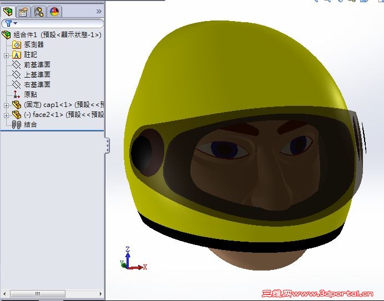Image resolution: width=384 pixels, height=301 pixels.
Task: Select the 上基準面 top plane
Action: click(x=37, y=75)
